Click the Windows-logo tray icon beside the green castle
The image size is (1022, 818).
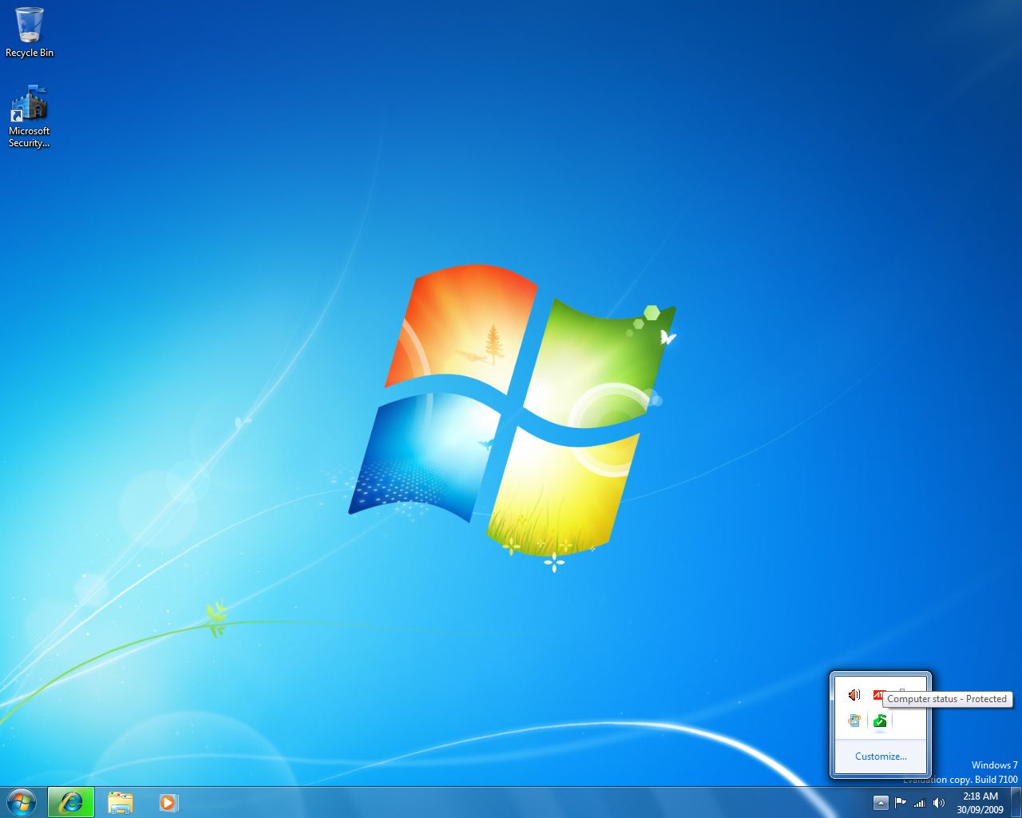(x=854, y=721)
